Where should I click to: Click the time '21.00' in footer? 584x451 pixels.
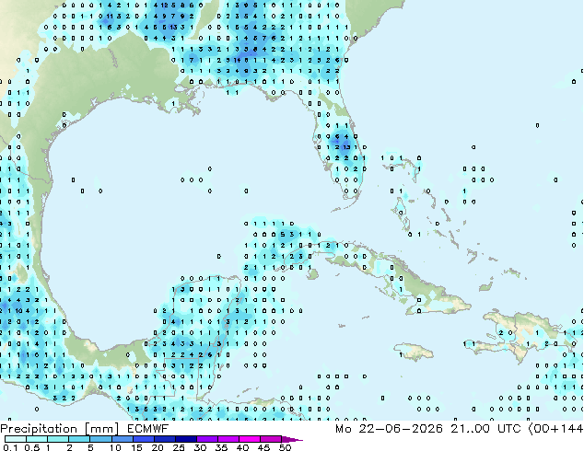470,428
